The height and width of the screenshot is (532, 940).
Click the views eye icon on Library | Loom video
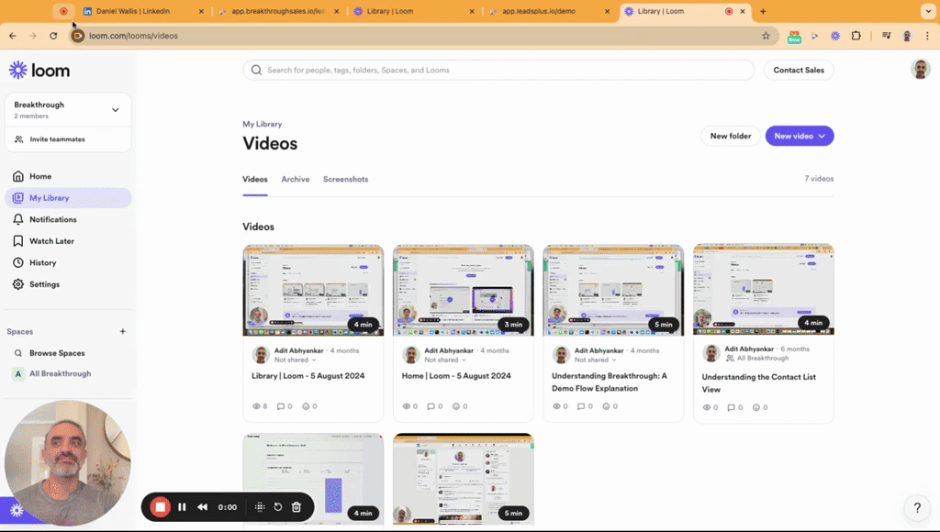pyautogui.click(x=257, y=406)
